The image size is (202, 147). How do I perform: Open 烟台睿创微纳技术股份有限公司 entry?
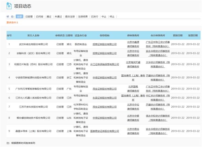point(33,118)
